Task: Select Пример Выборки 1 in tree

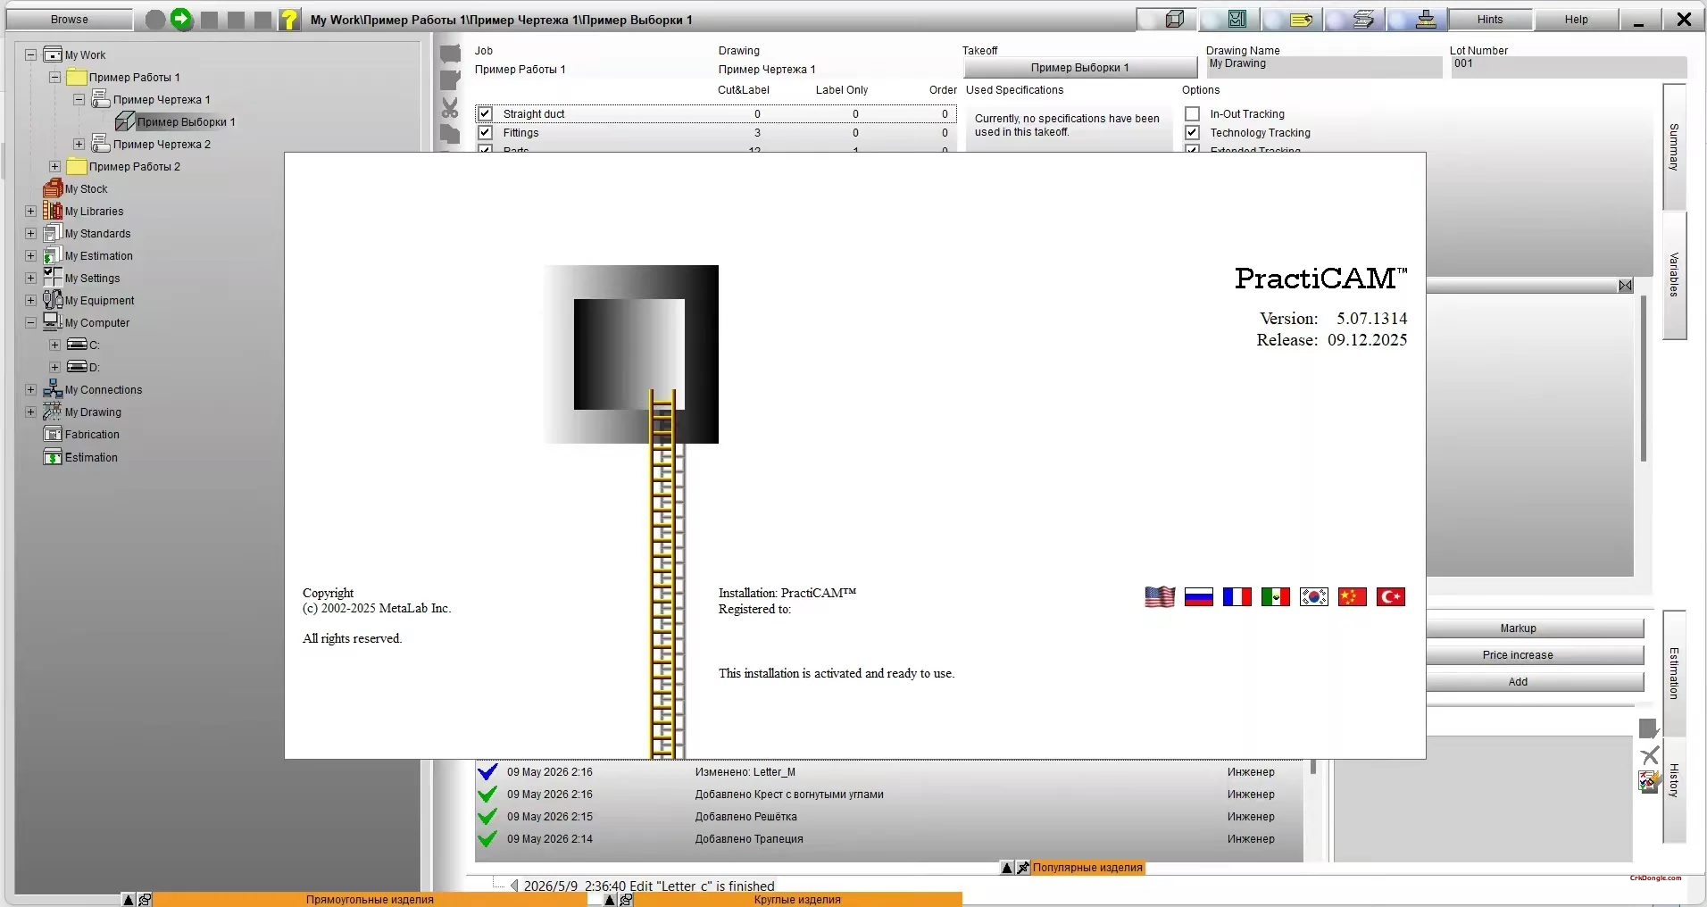Action: (186, 121)
